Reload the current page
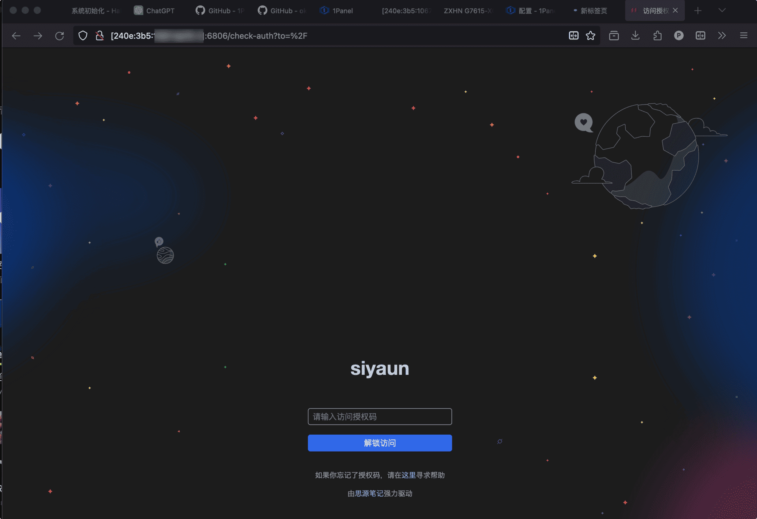The width and height of the screenshot is (757, 519). coord(60,36)
